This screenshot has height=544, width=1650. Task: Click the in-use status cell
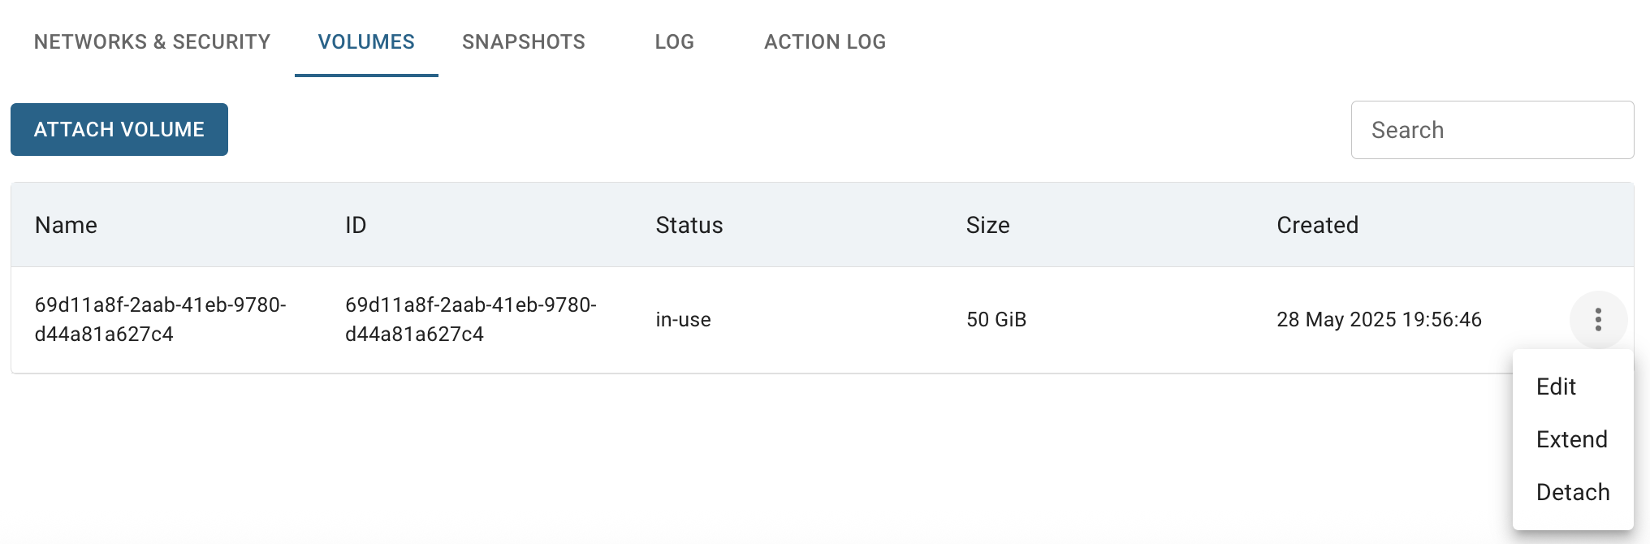pyautogui.click(x=684, y=319)
